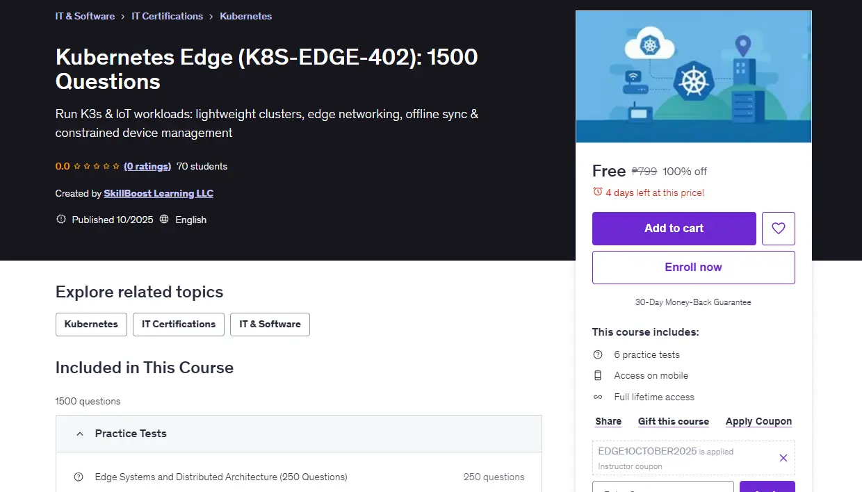
Task: Click the Published date badge icon
Action: pyautogui.click(x=61, y=220)
